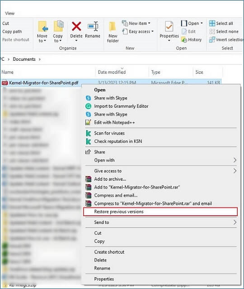This screenshot has width=244, height=289.
Task: Click Copy path in the ribbon
Action: coord(12,32)
